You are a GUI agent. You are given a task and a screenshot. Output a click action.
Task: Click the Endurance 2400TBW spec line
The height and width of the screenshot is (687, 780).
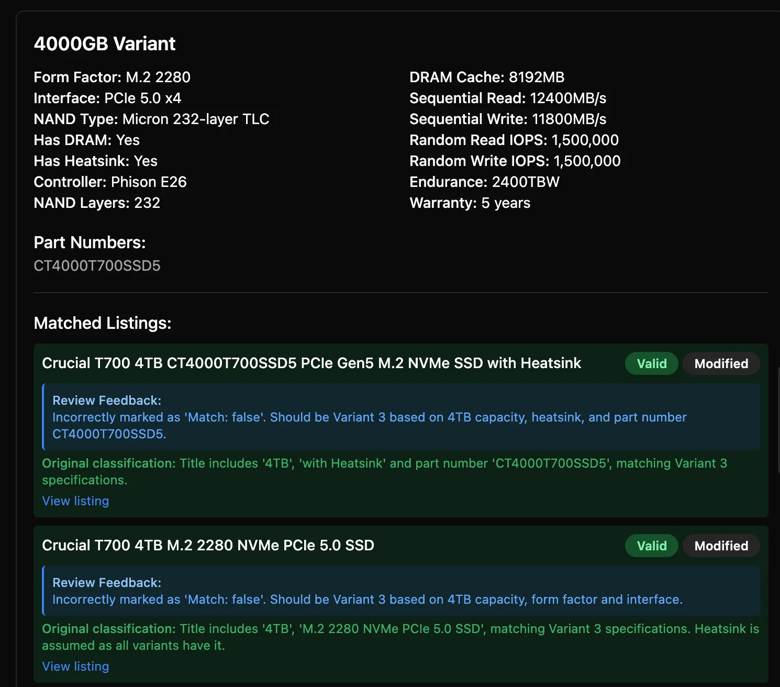484,182
